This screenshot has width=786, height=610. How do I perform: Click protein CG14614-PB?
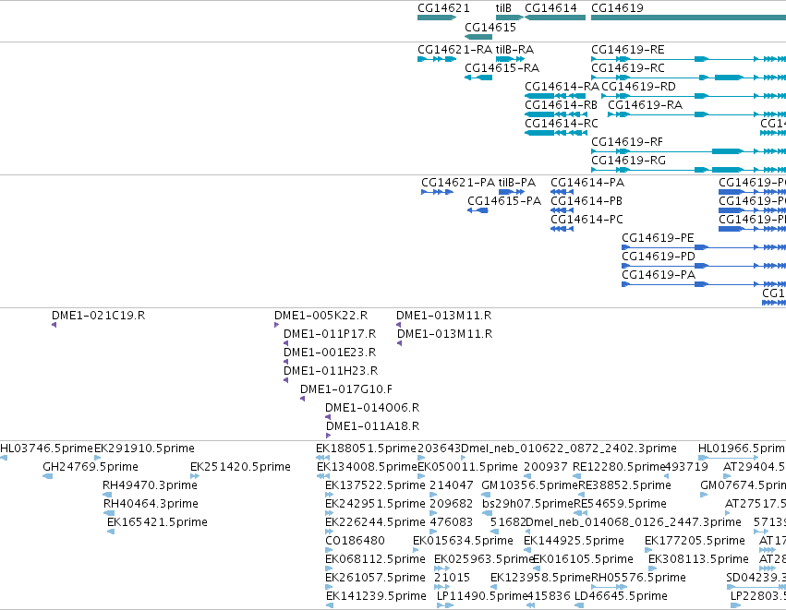586,201
